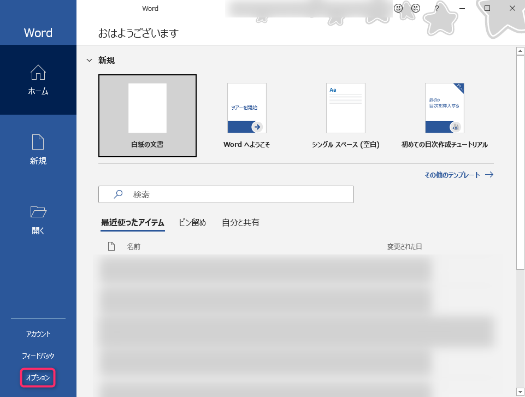Viewport: 525px width, 397px height.
Task: Open フィードバック in the sidebar
Action: [x=38, y=356]
